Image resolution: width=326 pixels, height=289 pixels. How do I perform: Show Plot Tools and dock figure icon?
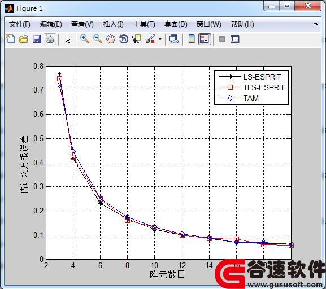click(234, 39)
